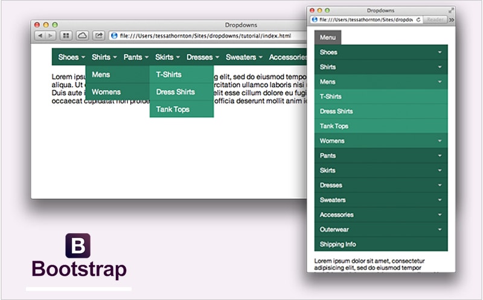Click the forward arrow in the large Safari window
The image size is (483, 300).
pyautogui.click(x=51, y=36)
